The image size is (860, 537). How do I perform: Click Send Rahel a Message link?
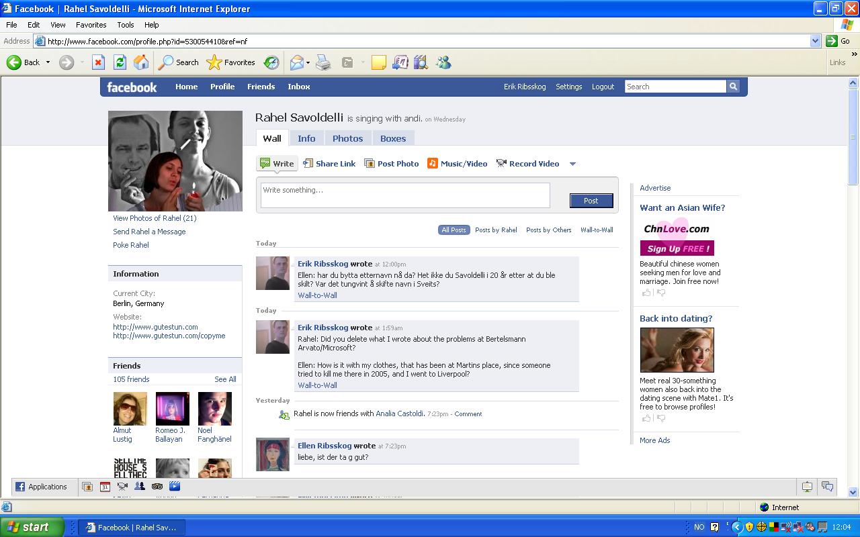pyautogui.click(x=149, y=232)
